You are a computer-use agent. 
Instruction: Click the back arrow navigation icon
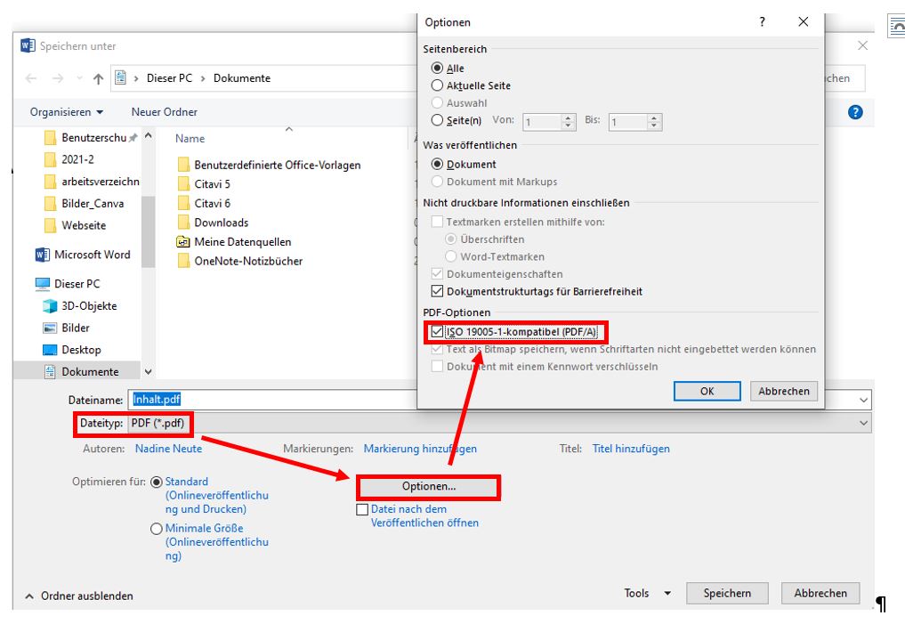coord(31,78)
